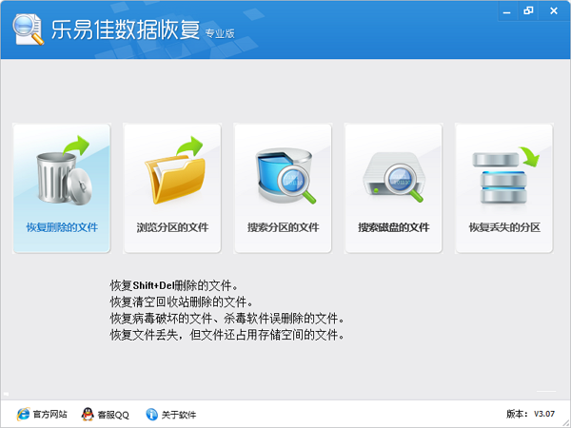Click the 恢复清空回收站删除的文件 description line
This screenshot has height=428, width=571.
coord(182,302)
